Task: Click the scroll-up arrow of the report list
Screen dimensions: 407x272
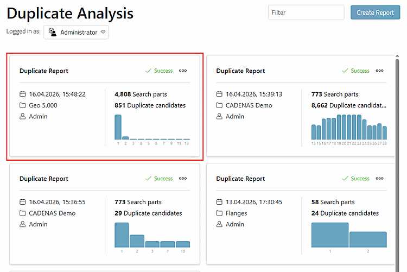Action: [x=397, y=56]
